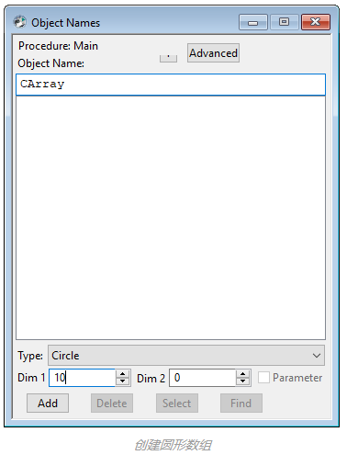Image resolution: width=347 pixels, height=455 pixels.
Task: Open the Advanced options button
Action: [x=213, y=53]
